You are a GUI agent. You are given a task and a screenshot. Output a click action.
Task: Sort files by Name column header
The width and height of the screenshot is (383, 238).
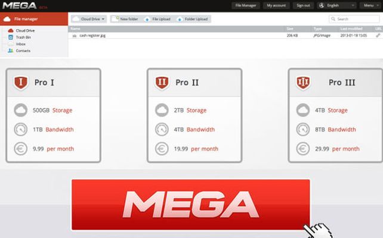click(75, 29)
